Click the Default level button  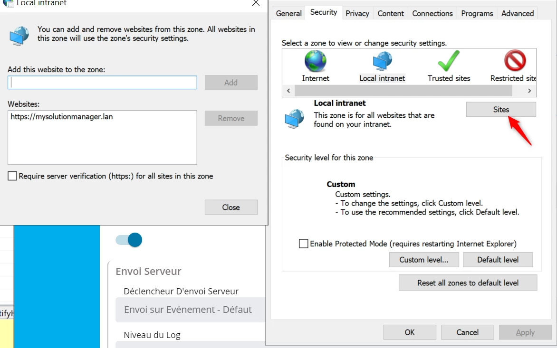(498, 260)
